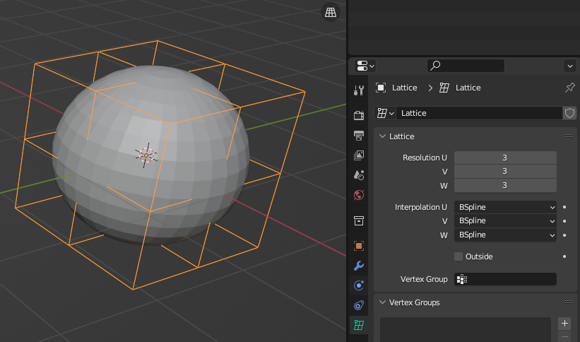The image size is (580, 342).
Task: Grab the Lattice panel drag handle
Action: pyautogui.click(x=569, y=136)
